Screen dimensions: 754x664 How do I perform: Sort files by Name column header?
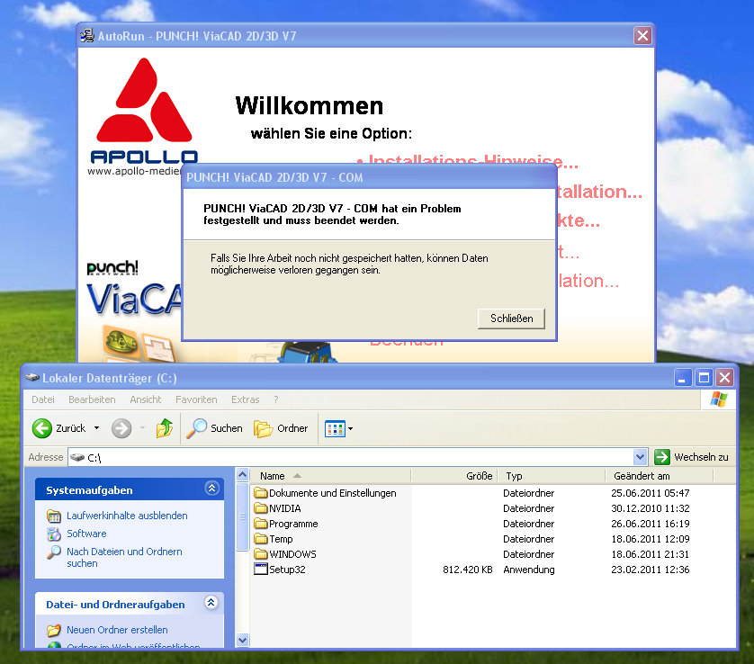[330, 476]
